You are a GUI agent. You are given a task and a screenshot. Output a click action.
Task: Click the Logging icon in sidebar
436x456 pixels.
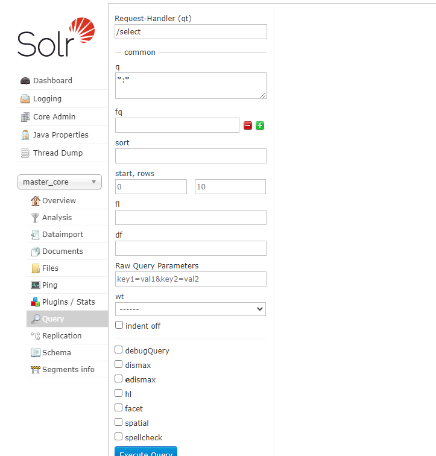pyautogui.click(x=25, y=99)
